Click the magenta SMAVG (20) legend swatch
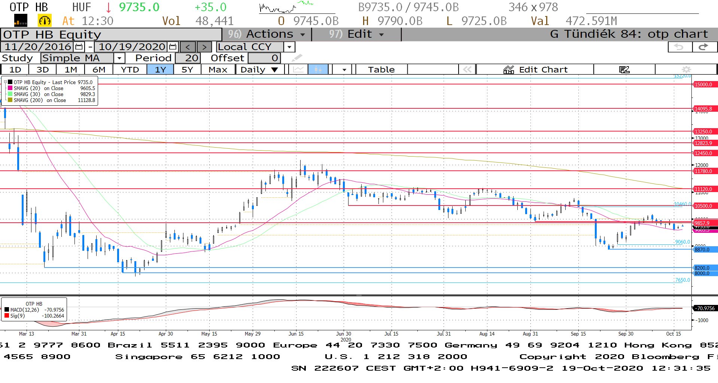This screenshot has height=383, width=718. pyautogui.click(x=10, y=88)
